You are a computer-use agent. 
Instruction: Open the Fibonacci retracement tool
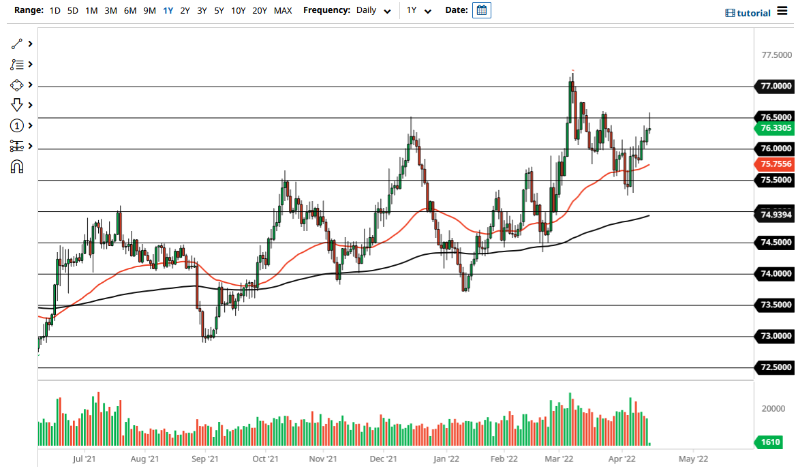click(17, 64)
